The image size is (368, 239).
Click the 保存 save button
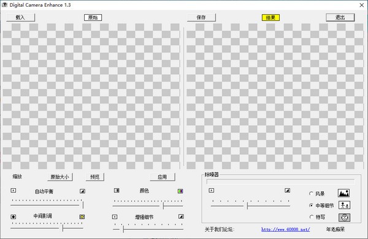[201, 17]
